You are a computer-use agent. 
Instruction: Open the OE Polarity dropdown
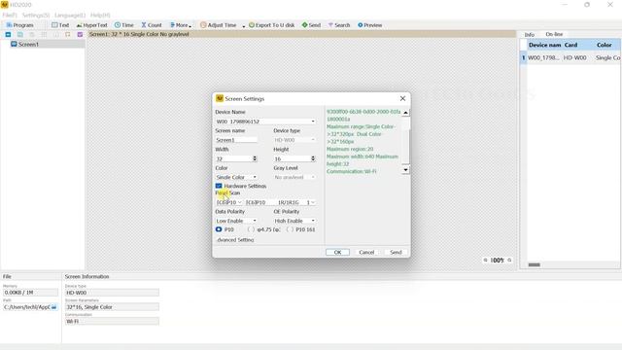coord(294,221)
